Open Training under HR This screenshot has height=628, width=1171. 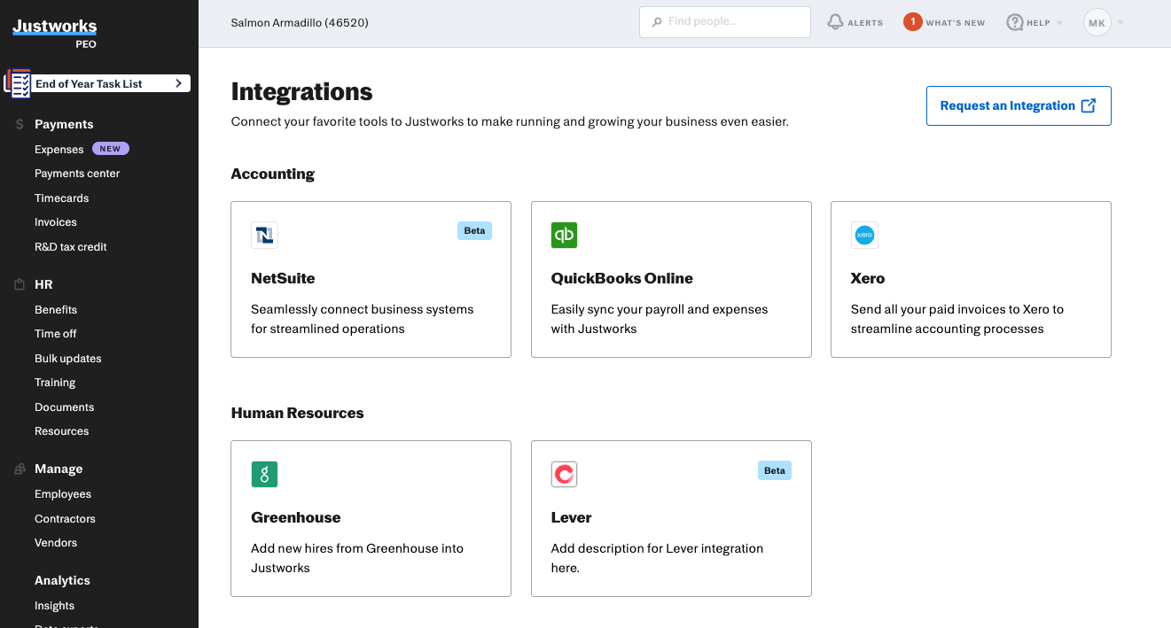55,383
